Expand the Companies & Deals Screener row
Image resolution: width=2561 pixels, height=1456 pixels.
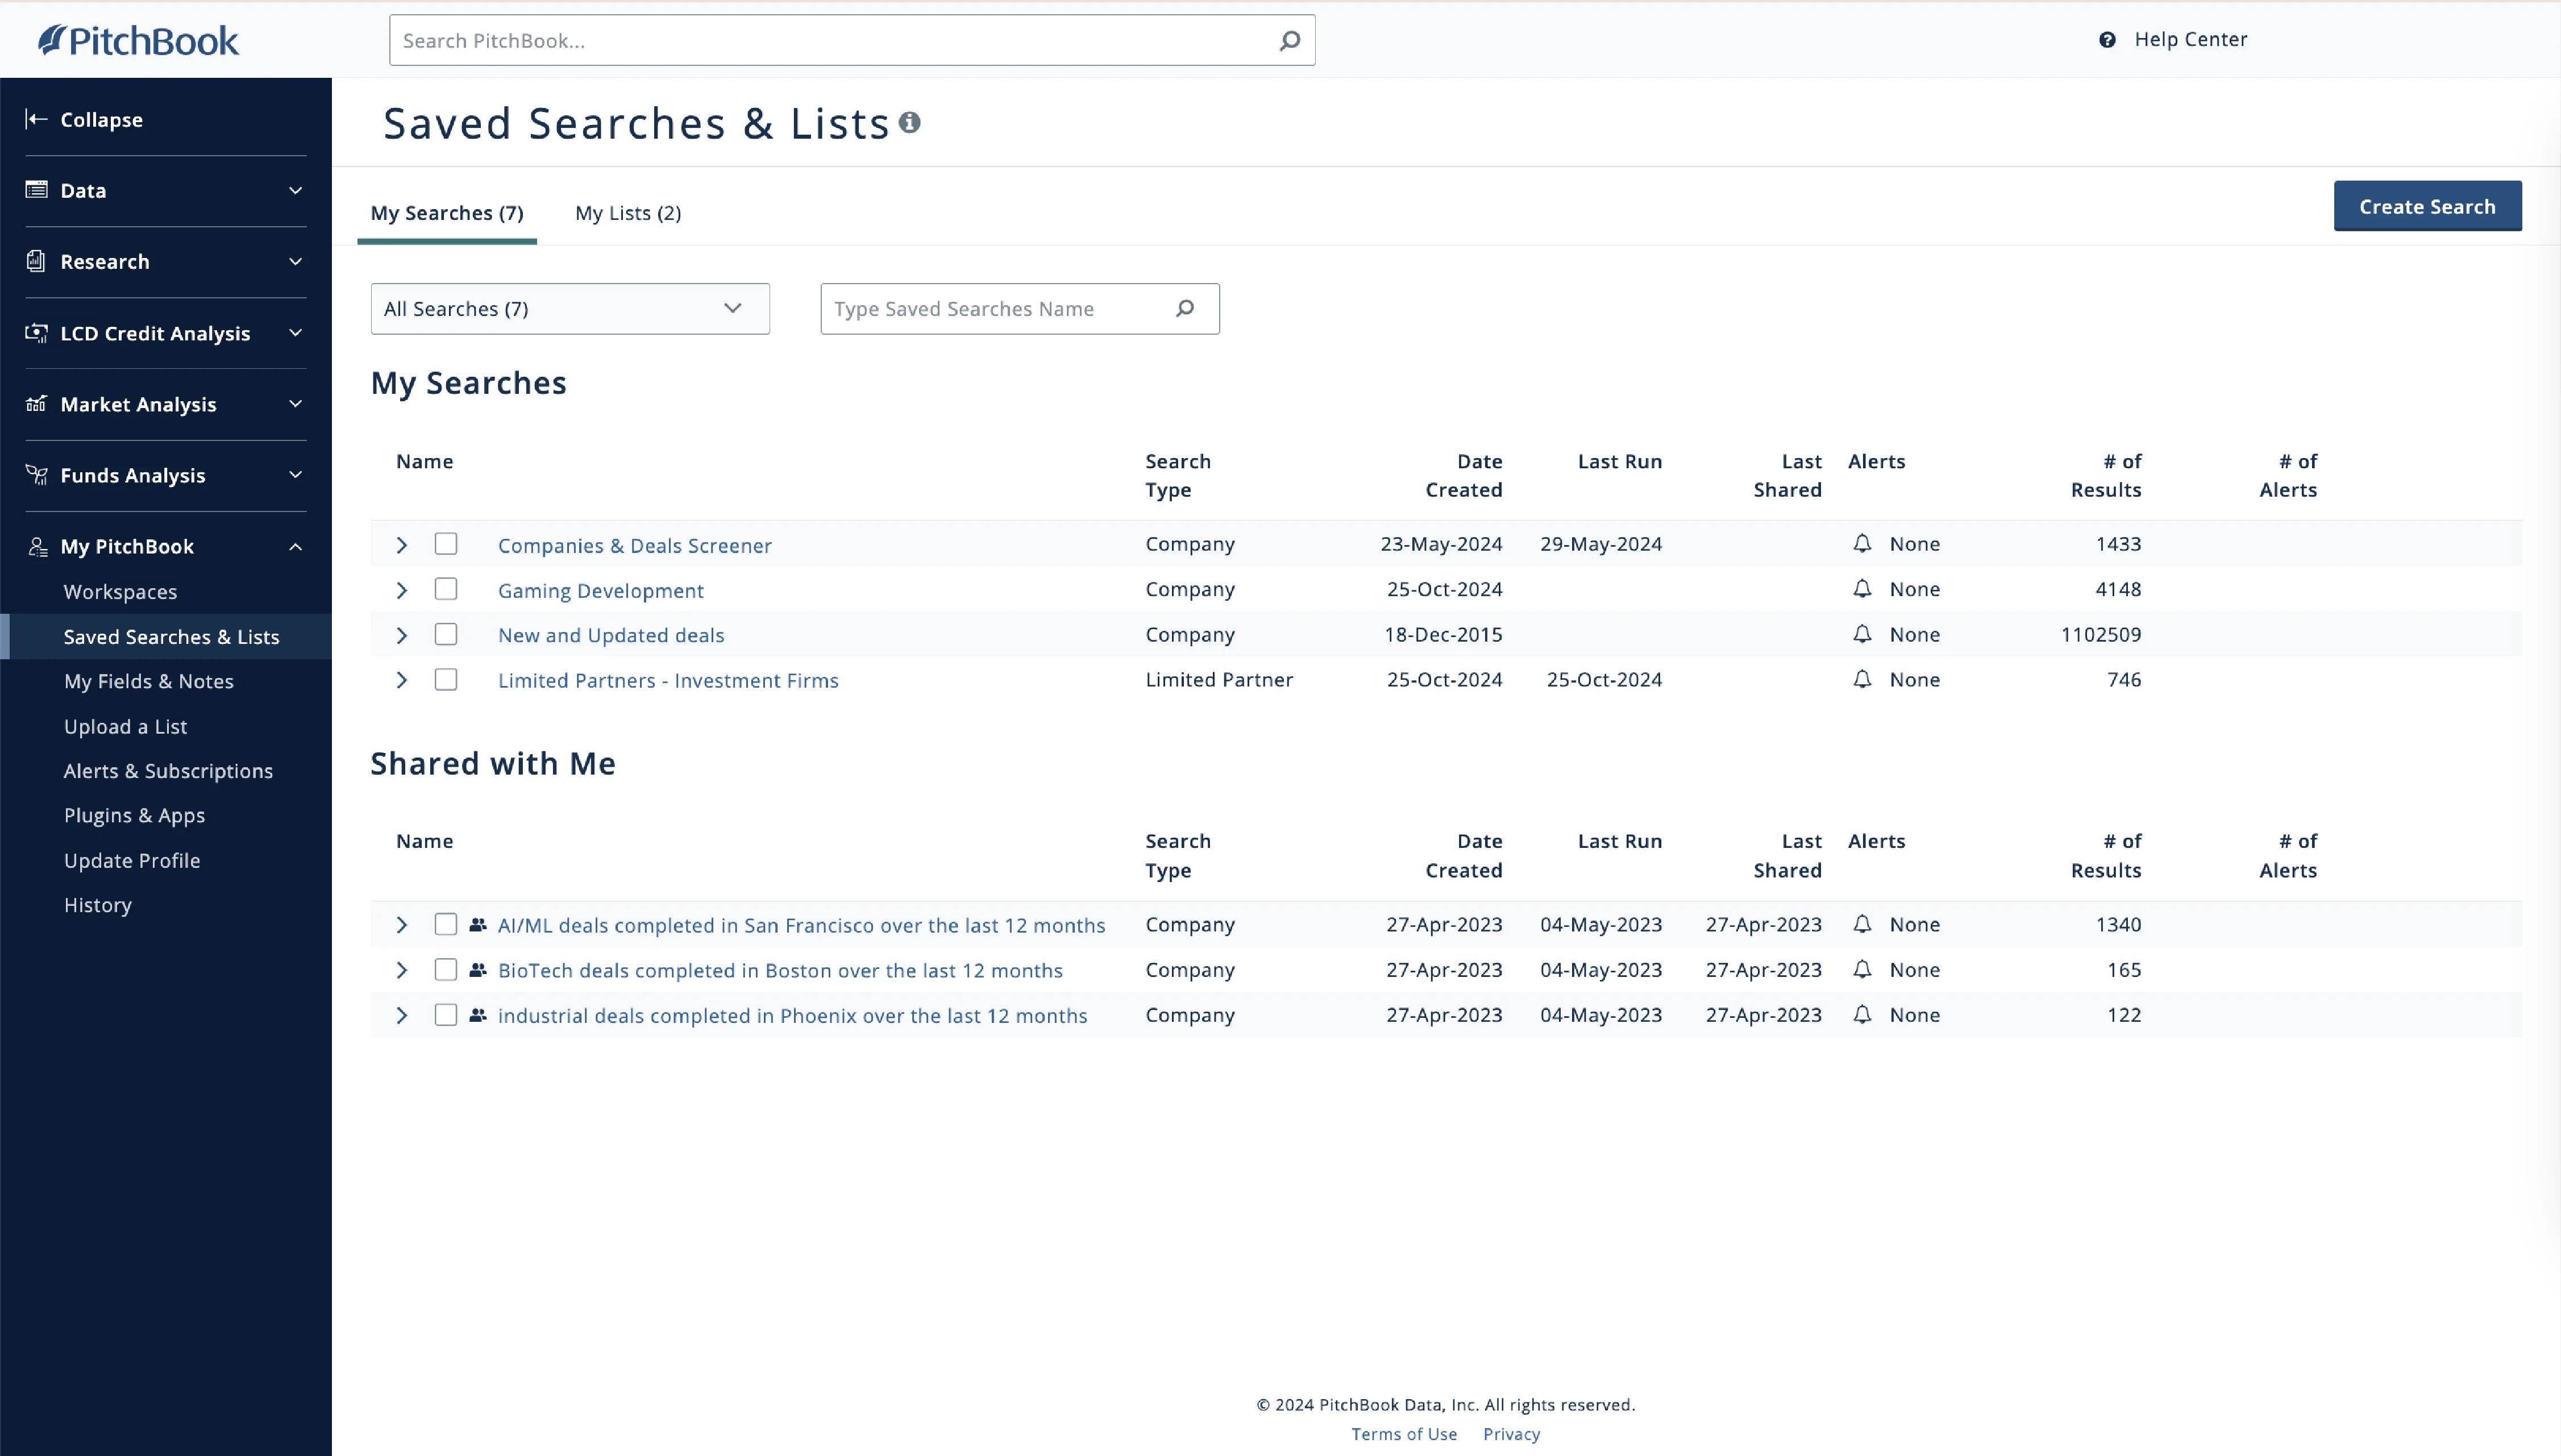tap(402, 545)
